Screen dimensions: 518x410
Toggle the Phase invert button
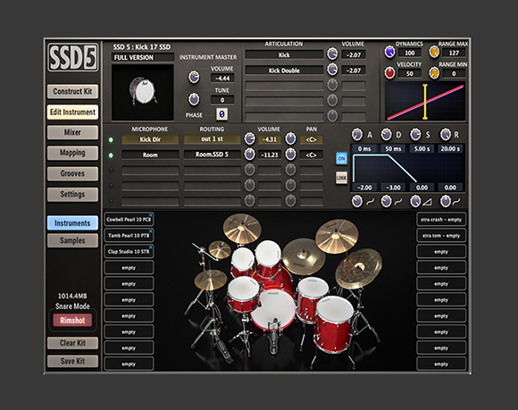tap(221, 114)
